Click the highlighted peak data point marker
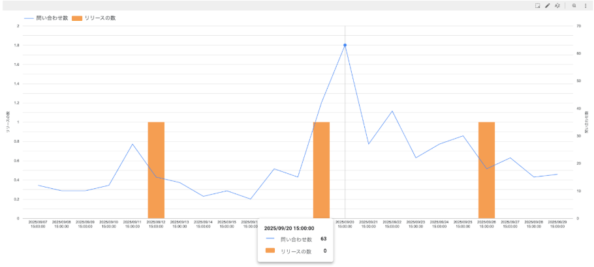 [345, 45]
